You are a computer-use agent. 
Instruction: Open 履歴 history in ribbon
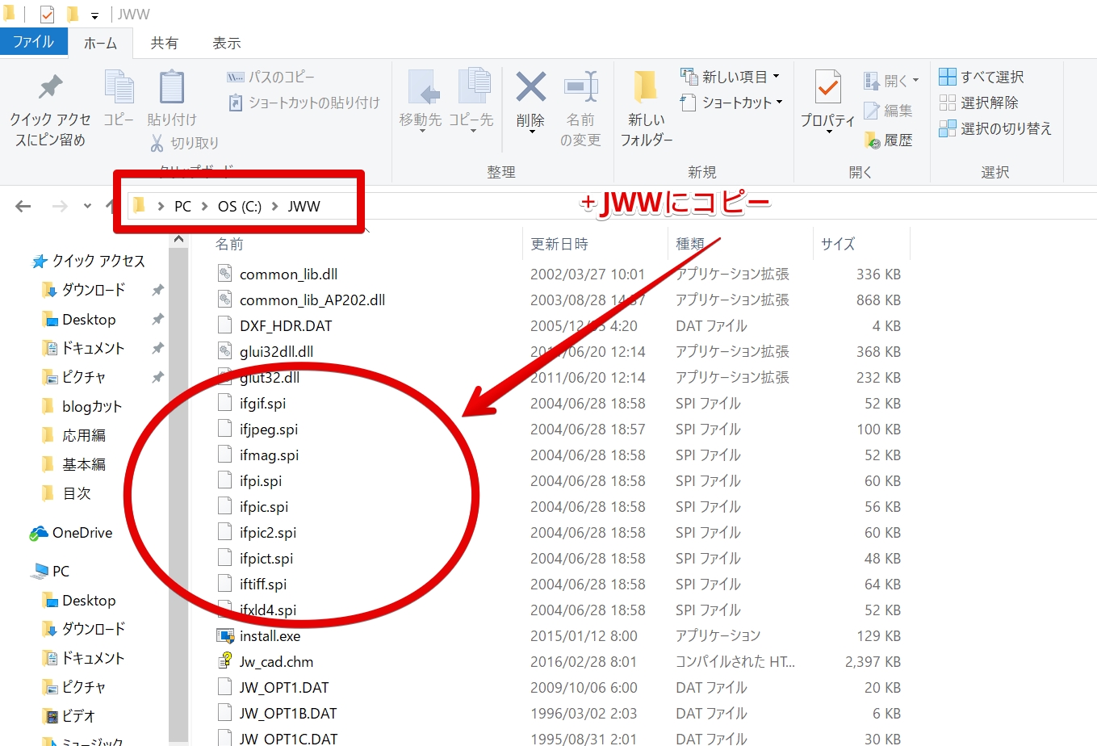tap(888, 140)
